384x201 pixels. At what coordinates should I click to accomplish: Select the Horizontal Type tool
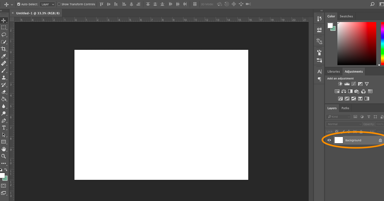pos(4,128)
